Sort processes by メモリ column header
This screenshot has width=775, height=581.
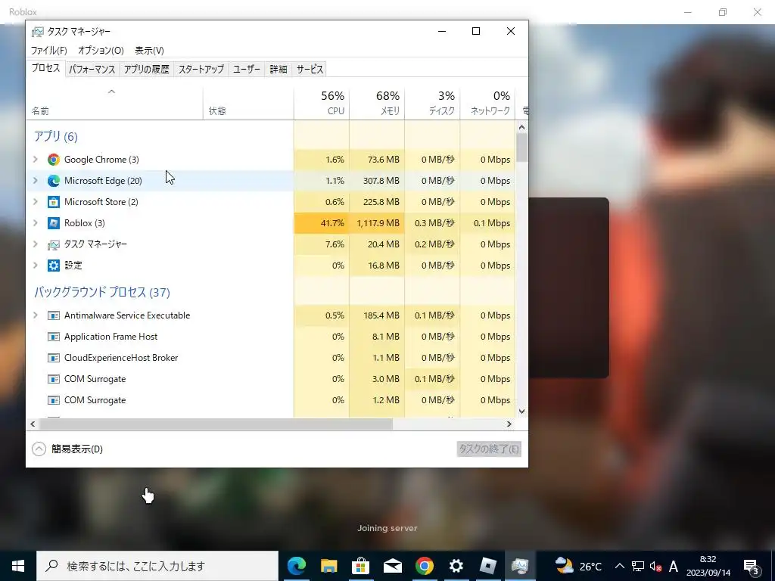(377, 104)
